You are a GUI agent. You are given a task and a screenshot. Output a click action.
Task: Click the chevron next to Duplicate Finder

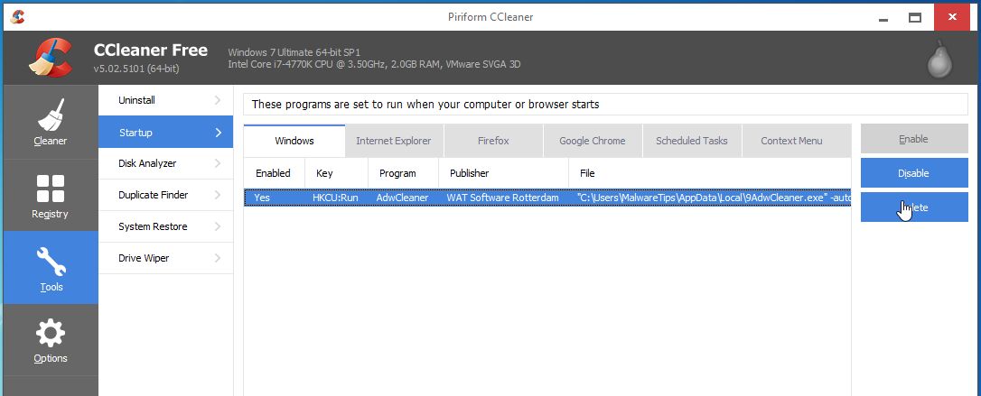218,195
